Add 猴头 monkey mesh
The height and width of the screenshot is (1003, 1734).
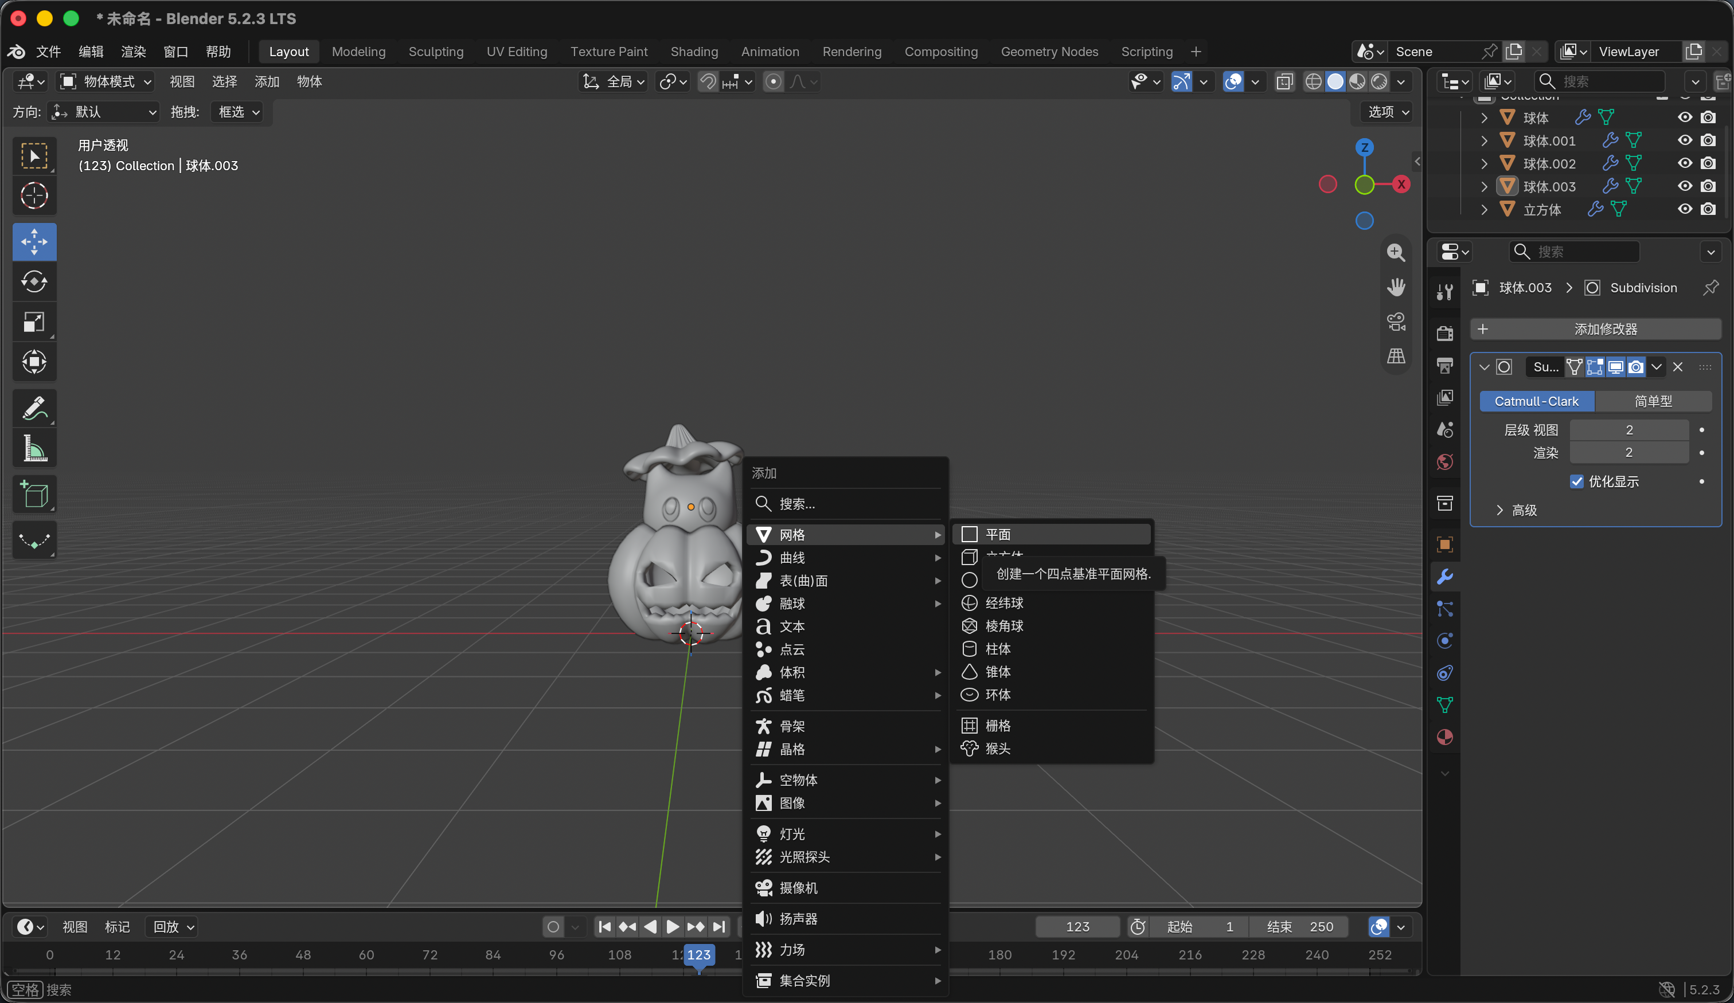(1052, 749)
